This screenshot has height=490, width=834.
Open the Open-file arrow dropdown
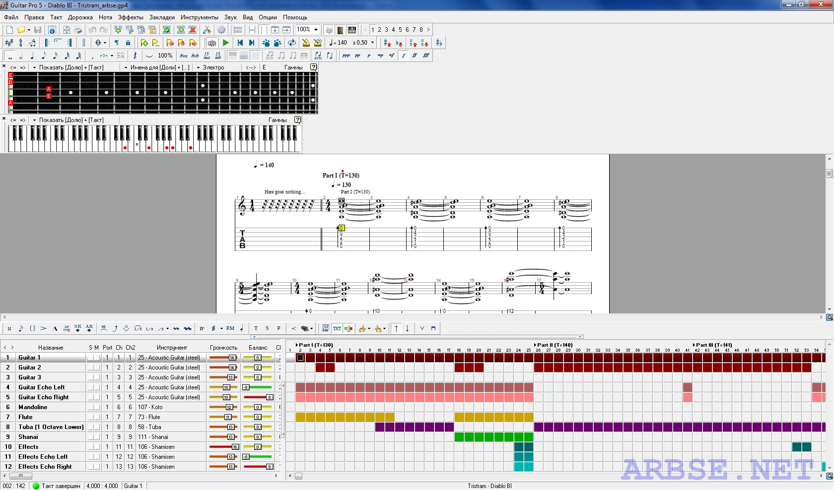(29, 30)
